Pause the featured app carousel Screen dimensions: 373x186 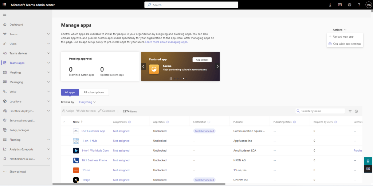click(170, 78)
